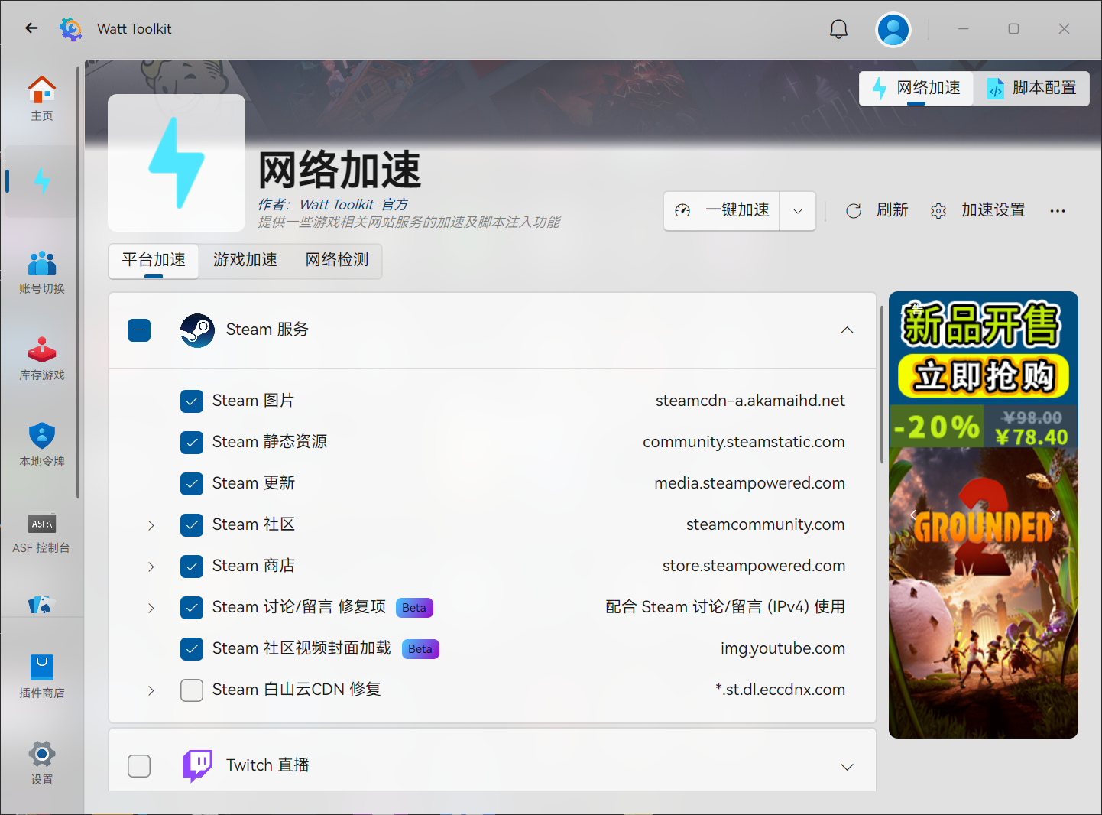1102x815 pixels.
Task: Open ASF 控制台 console
Action: tap(42, 532)
